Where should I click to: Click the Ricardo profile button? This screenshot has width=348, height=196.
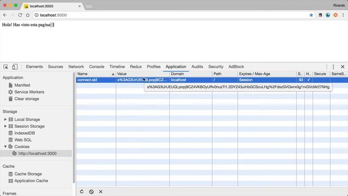[339, 5]
